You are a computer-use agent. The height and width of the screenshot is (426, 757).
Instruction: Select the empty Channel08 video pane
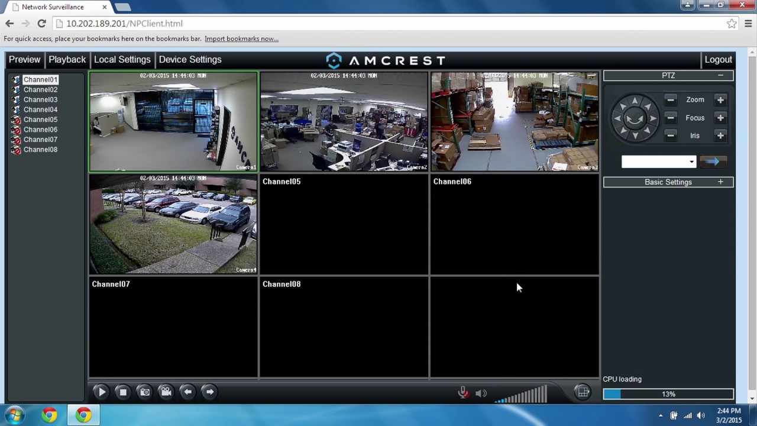344,327
